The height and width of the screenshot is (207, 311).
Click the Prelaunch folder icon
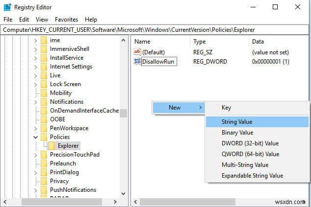pyautogui.click(x=44, y=163)
